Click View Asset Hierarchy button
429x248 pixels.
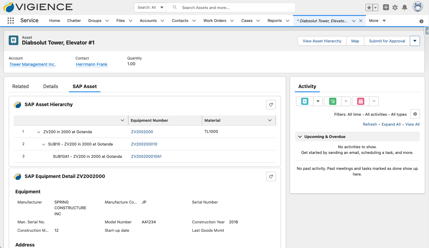pyautogui.click(x=322, y=41)
